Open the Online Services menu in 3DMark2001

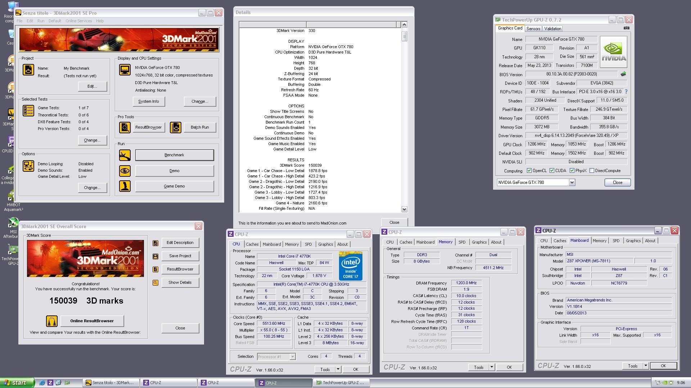[x=78, y=21]
